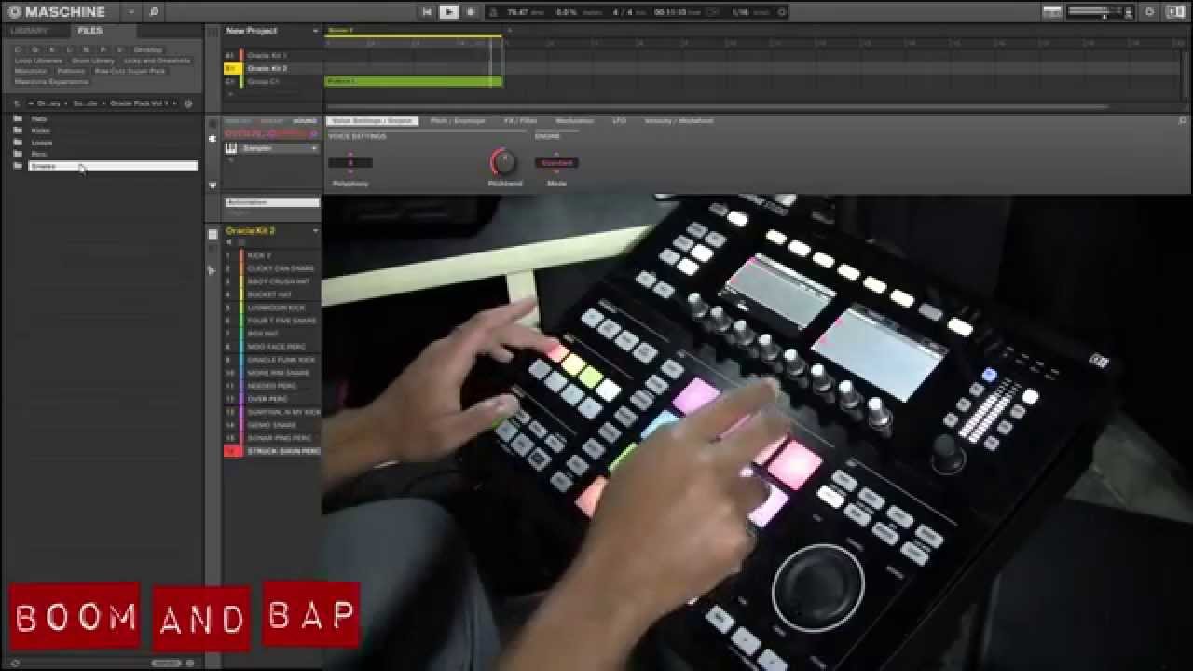The image size is (1193, 671).
Task: Click the NI controller icon at top right
Action: coord(1174,12)
